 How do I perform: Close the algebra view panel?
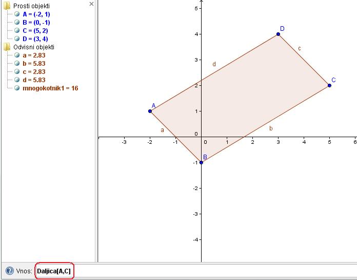pyautogui.click(x=91, y=4)
